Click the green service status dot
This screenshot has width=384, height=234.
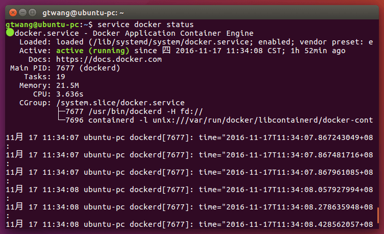10,32
